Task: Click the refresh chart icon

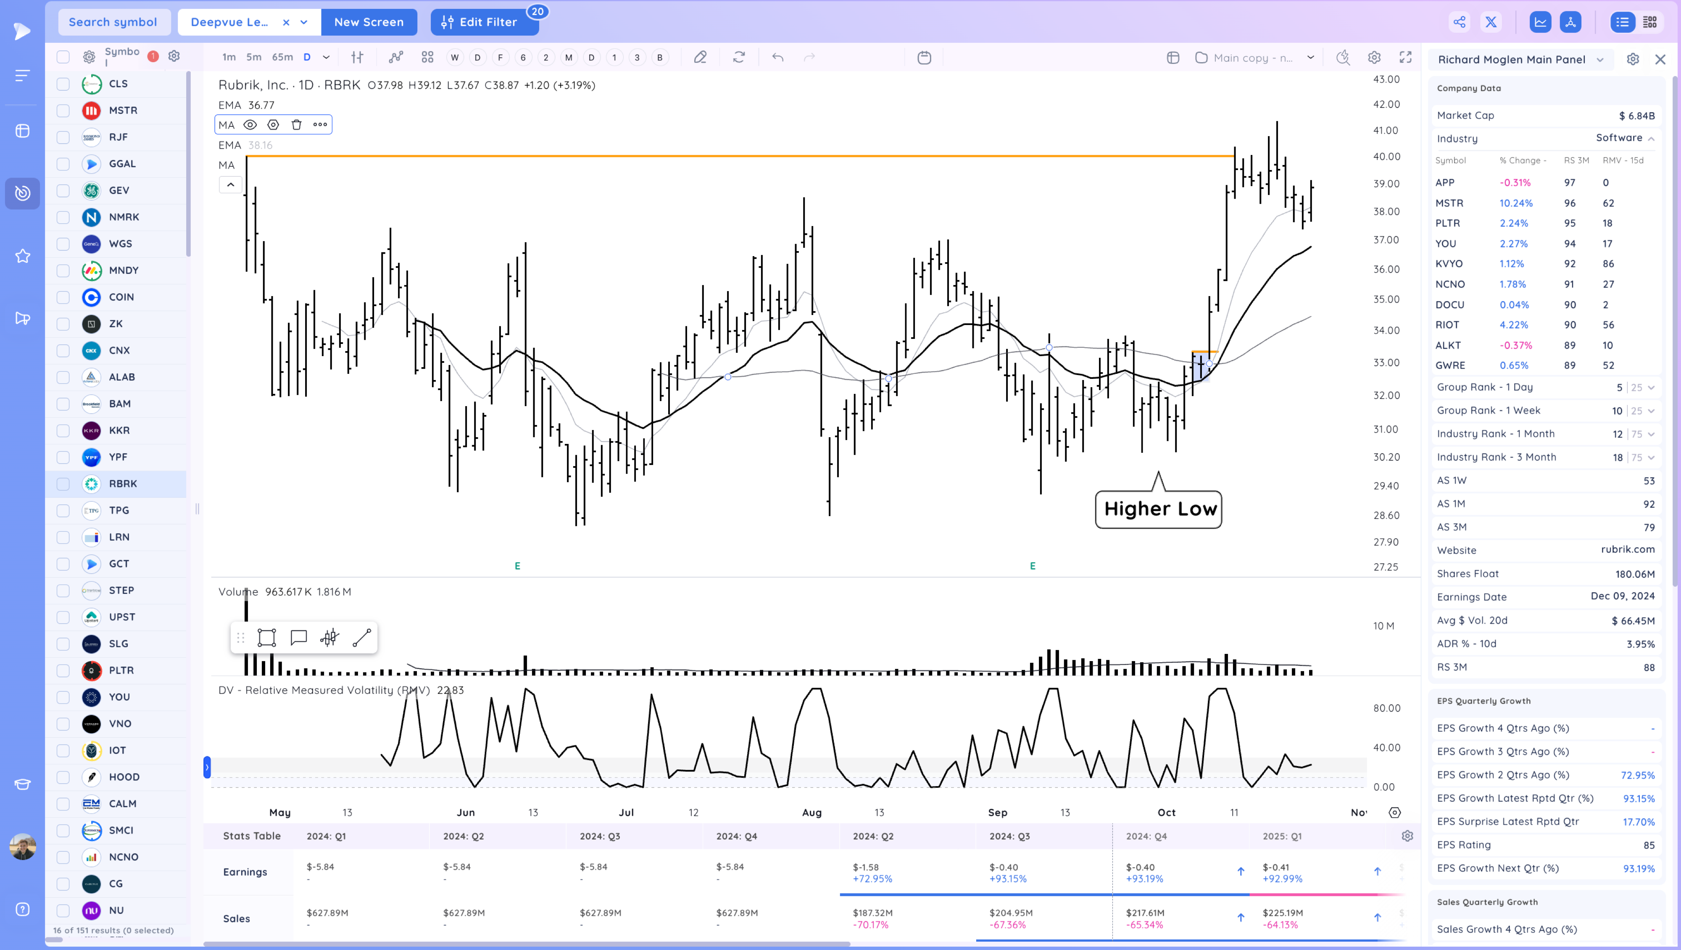Action: click(x=738, y=58)
